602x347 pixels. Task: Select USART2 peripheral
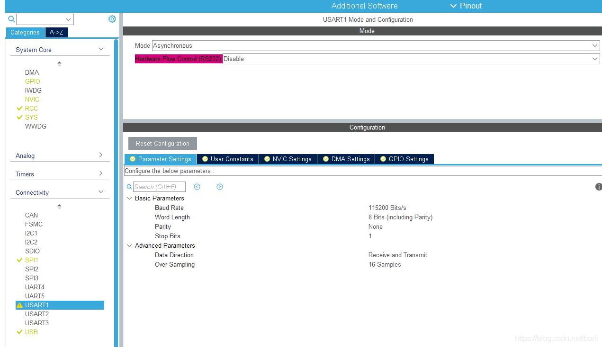click(x=37, y=314)
